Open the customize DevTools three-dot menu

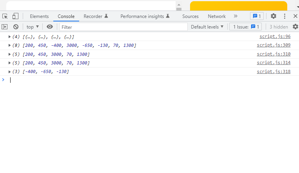(x=285, y=16)
